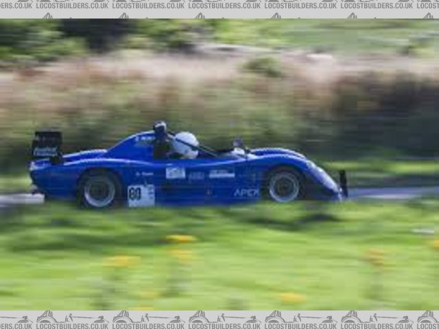Viewport: 439px width, 329px height.
Task: Click the rear wheel of the race car
Action: [100, 190]
